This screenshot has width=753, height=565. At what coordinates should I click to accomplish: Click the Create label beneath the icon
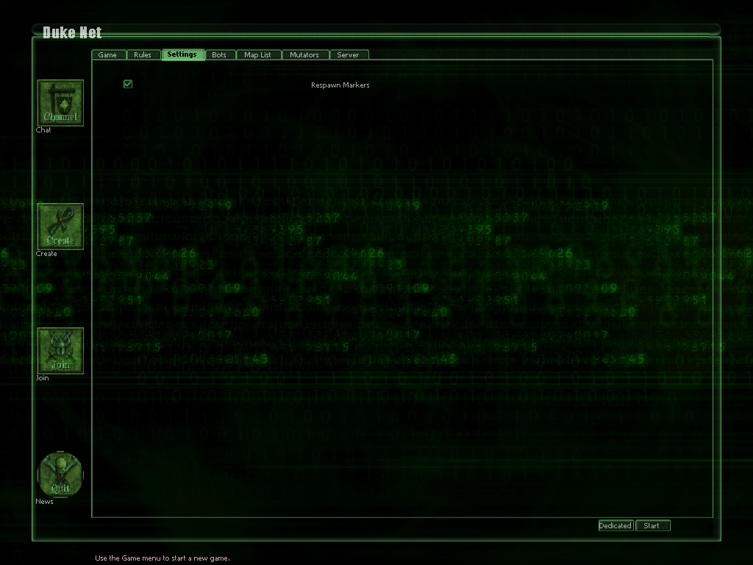[x=46, y=254]
